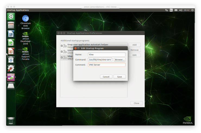Open Ubuntu Software from the launcher

coord(11,60)
